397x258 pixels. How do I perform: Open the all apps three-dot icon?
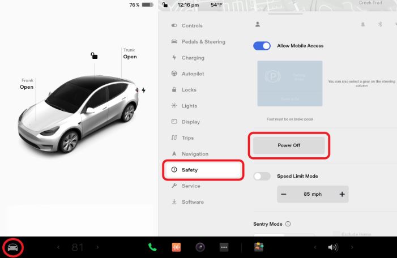pyautogui.click(x=224, y=247)
